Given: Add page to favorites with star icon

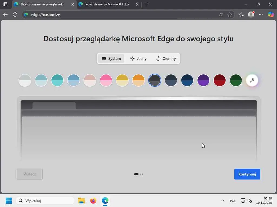Looking at the screenshot, I should [x=229, y=15].
